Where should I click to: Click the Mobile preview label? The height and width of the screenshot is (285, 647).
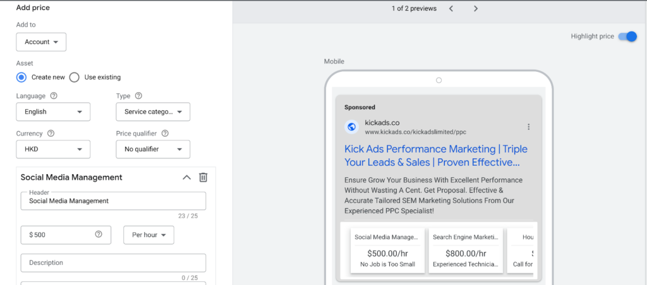pos(334,61)
